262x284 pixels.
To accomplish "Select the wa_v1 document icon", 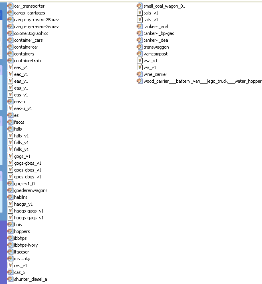I will point(140,67).
